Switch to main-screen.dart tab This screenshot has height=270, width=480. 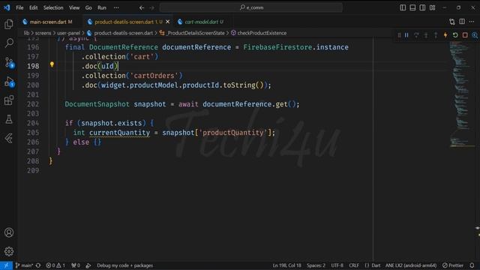51,22
